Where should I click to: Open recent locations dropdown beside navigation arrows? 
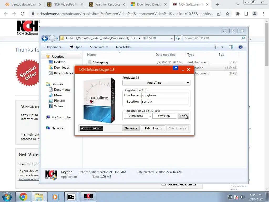pyautogui.click(x=57, y=38)
